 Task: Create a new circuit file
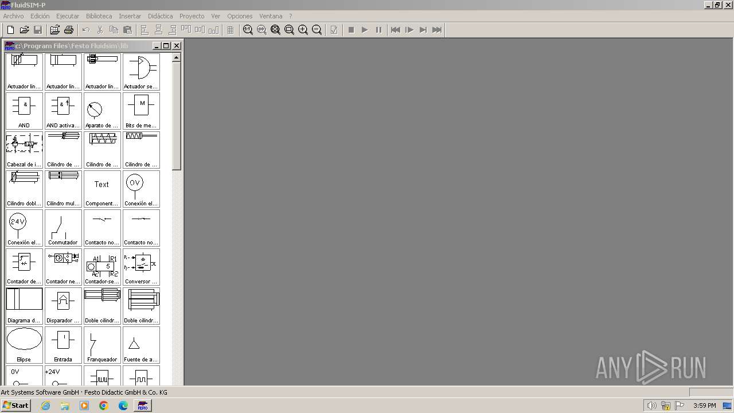click(x=10, y=30)
